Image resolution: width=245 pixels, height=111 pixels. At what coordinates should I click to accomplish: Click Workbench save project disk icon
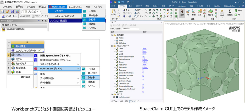point(12,12)
